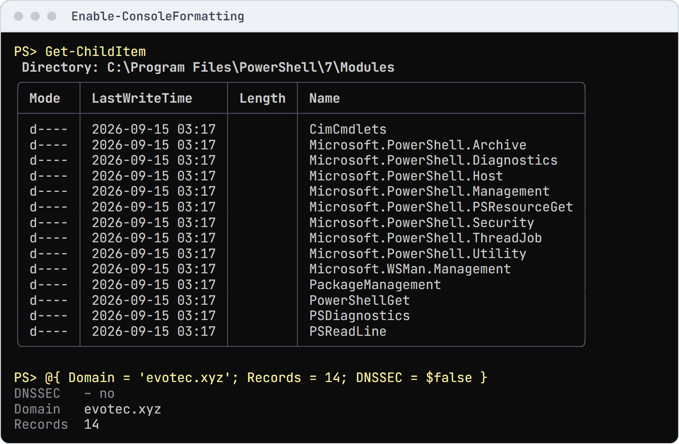The width and height of the screenshot is (679, 444).
Task: Click the mode value in the PSReadLine row
Action: tap(49, 331)
